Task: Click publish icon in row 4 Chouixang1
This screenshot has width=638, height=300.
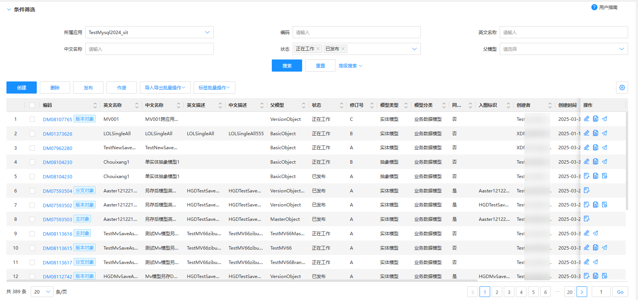Action: coord(605,161)
